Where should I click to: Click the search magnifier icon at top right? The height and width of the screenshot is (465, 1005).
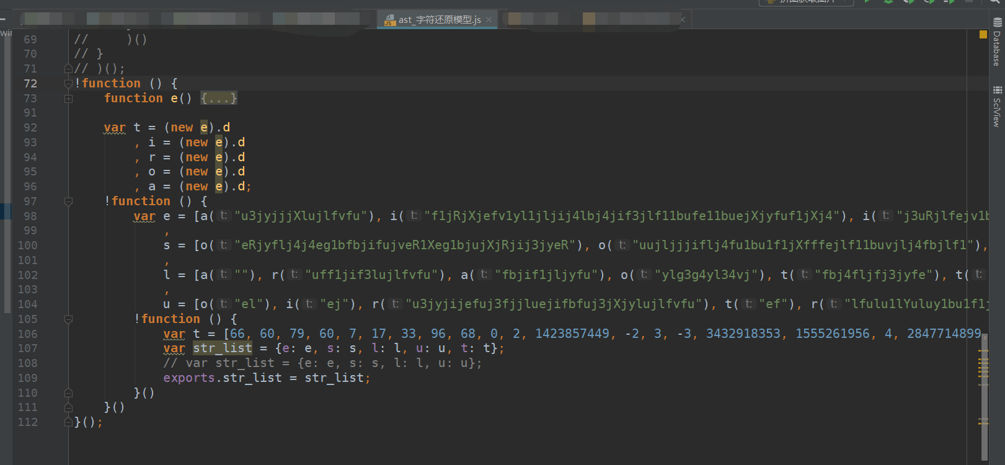pos(994,2)
